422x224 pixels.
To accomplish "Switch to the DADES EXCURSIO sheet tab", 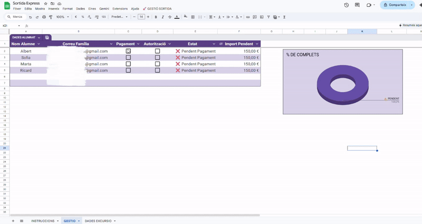I will coord(98,221).
